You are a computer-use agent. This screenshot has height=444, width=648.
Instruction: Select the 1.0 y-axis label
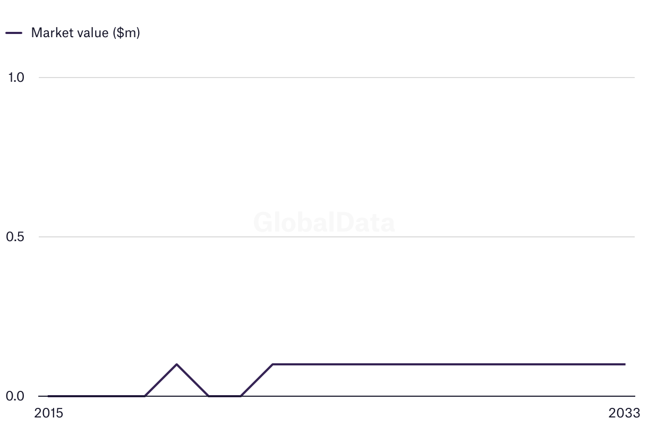coord(16,78)
